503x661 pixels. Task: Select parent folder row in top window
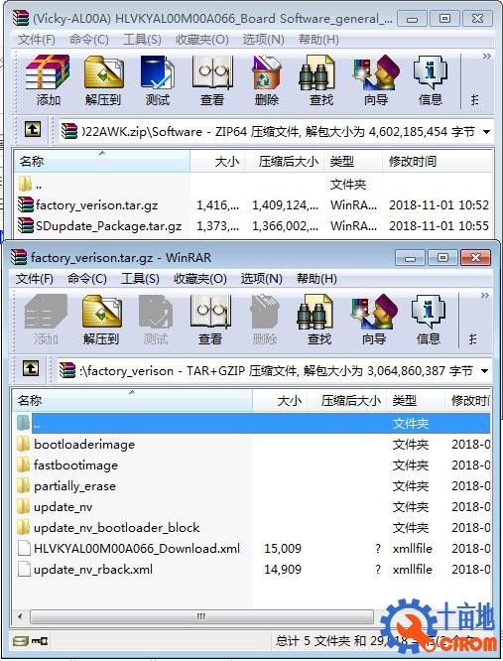pos(253,185)
